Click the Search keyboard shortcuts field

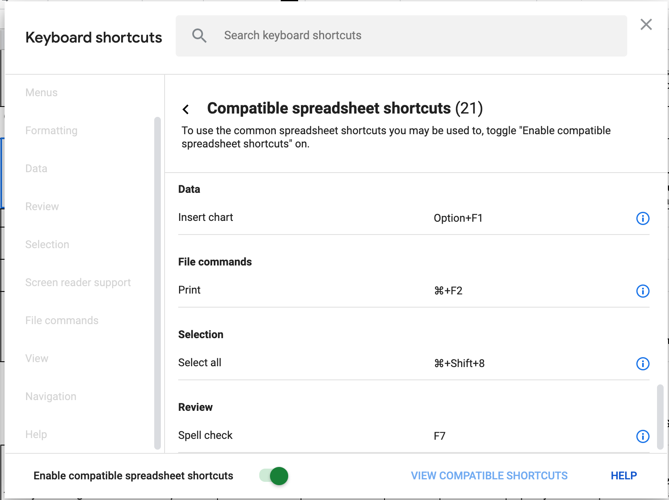(372, 36)
